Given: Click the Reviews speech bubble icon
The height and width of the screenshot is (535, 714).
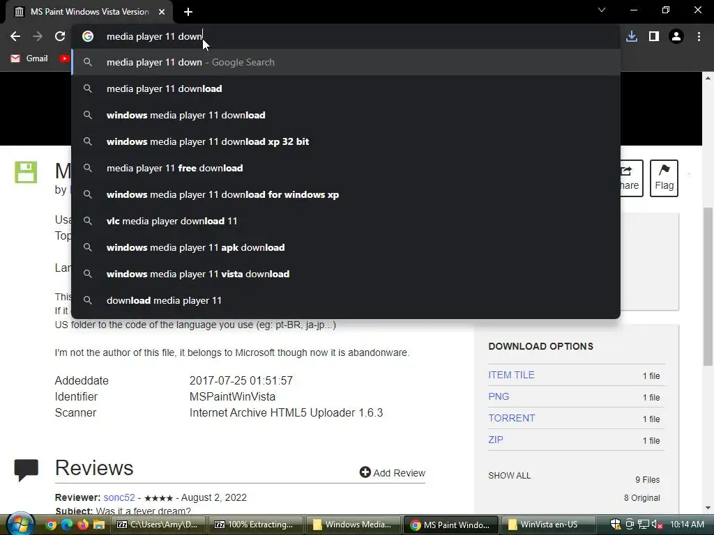Looking at the screenshot, I should 26,470.
